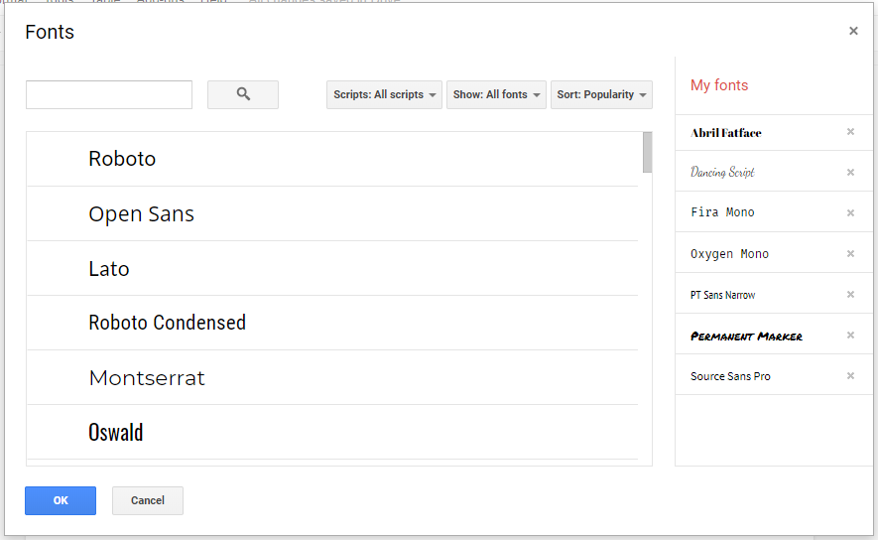Focus the font search input field
This screenshot has width=878, height=540.
[109, 94]
